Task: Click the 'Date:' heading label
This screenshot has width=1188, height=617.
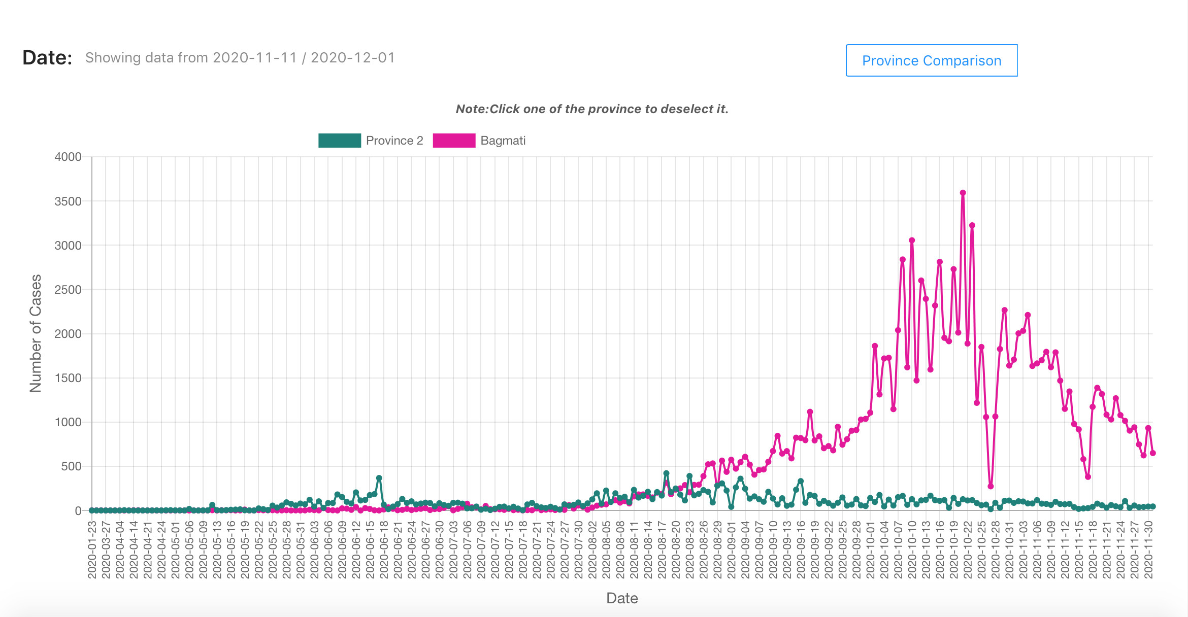Action: click(47, 58)
